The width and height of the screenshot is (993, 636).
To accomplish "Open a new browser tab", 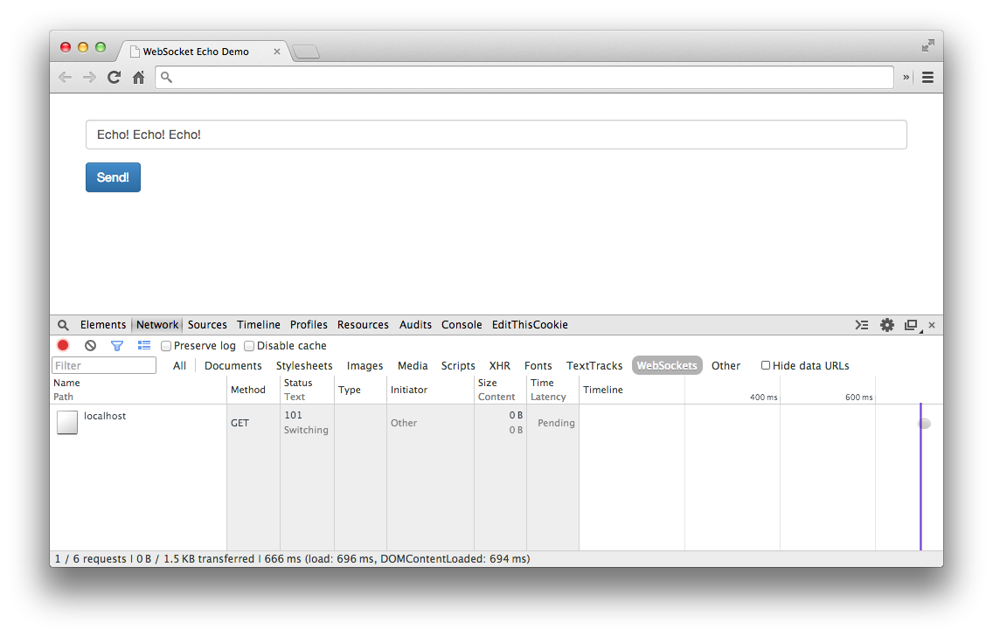I will tap(307, 52).
